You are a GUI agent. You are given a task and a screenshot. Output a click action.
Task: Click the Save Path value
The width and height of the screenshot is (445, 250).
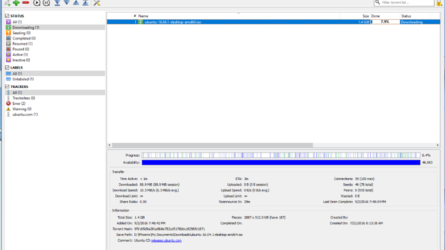188,235
